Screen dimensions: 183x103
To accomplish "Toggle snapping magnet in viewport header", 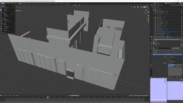I will click(x=75, y=5).
